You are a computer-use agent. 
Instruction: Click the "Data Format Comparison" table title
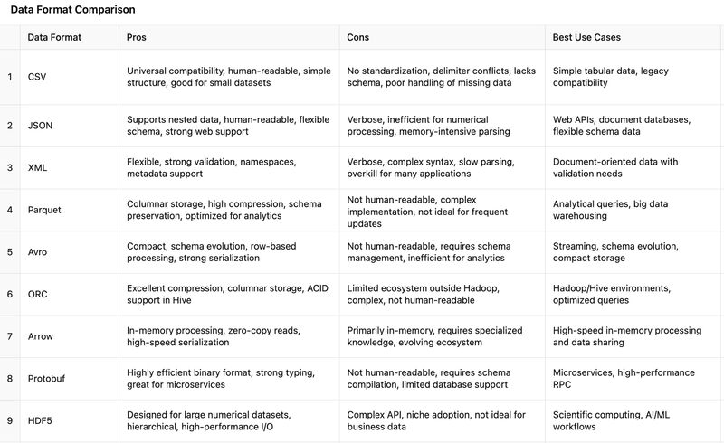(73, 10)
